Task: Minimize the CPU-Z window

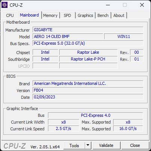Action: [108, 5]
